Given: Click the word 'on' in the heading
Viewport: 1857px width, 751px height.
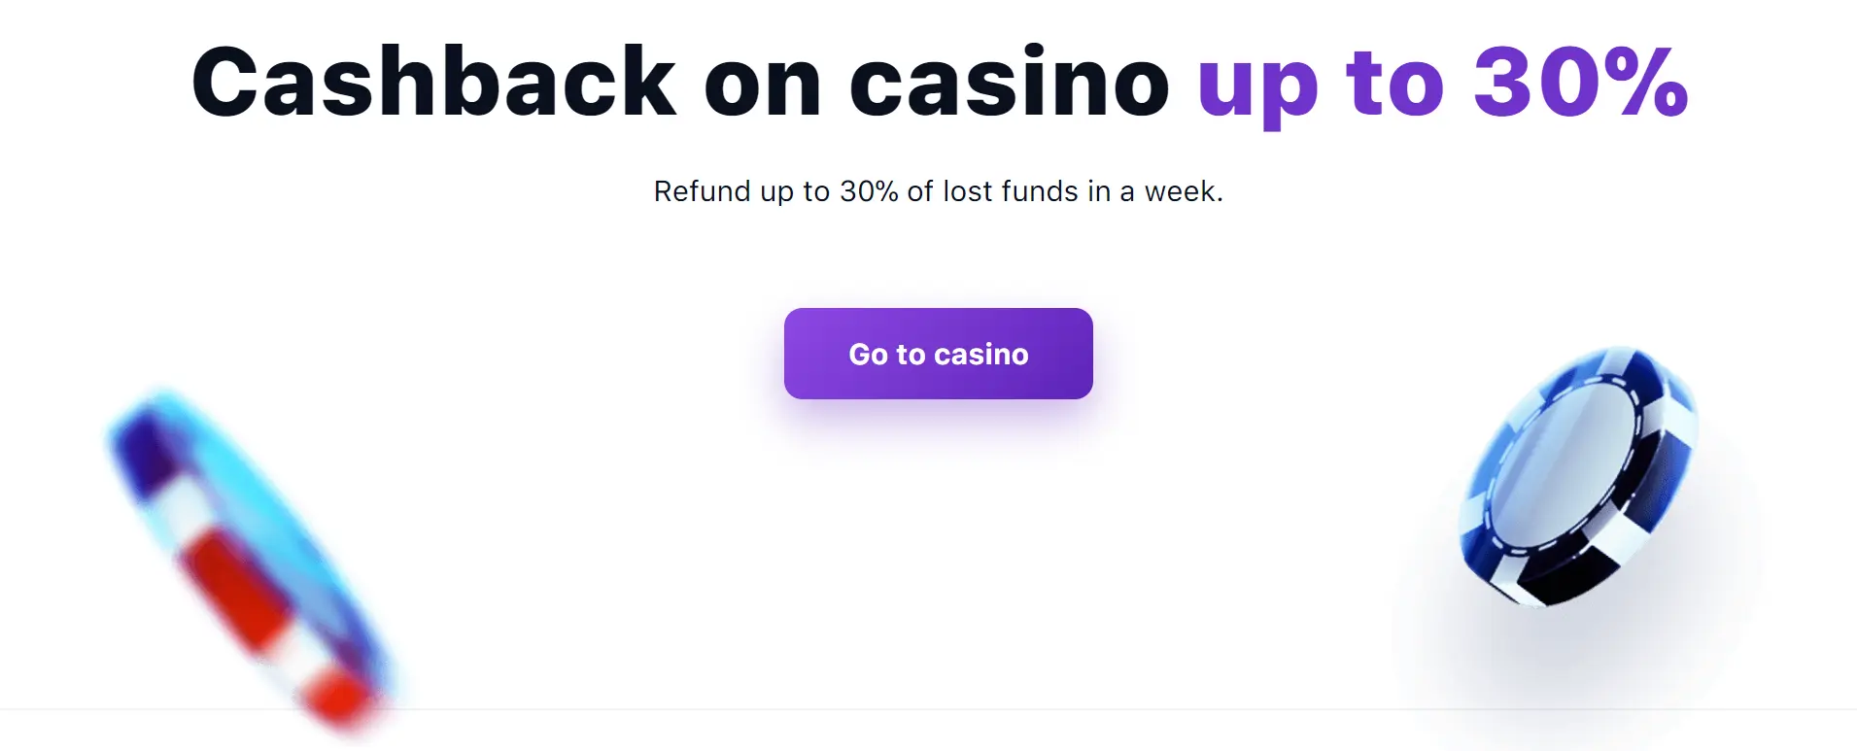Looking at the screenshot, I should 763,84.
